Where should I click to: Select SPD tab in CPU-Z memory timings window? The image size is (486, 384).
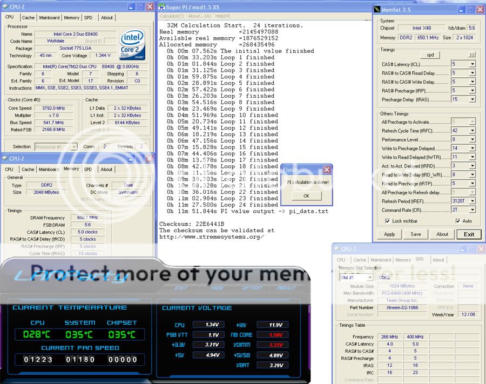click(88, 170)
